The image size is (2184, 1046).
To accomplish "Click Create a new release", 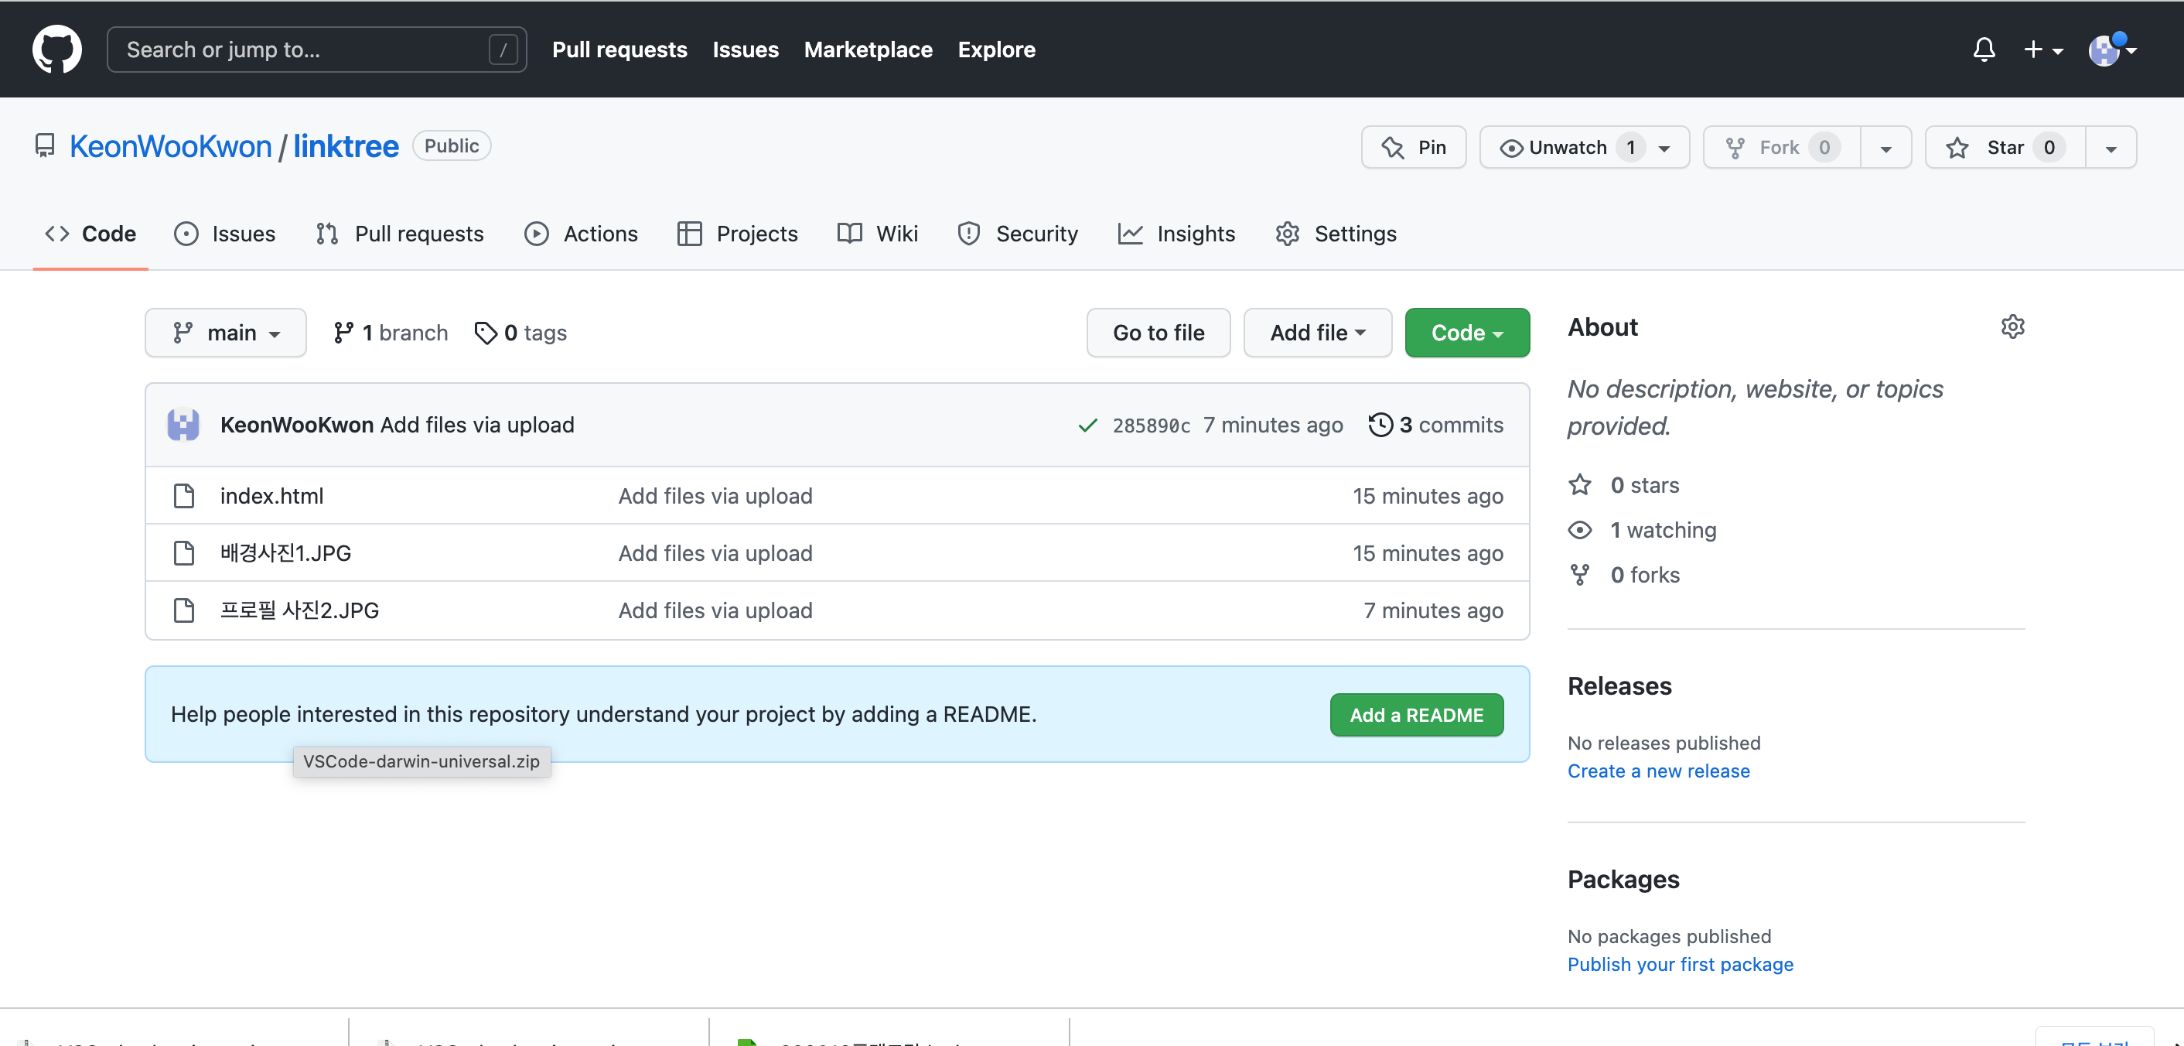I will [x=1658, y=771].
